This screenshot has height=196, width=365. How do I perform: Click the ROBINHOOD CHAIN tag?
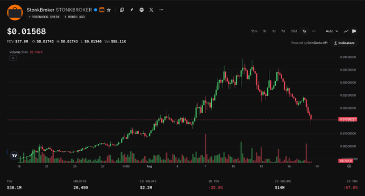pos(44,17)
